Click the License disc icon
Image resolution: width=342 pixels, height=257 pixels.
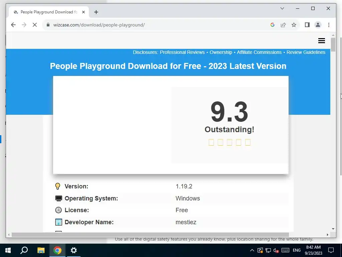point(58,210)
